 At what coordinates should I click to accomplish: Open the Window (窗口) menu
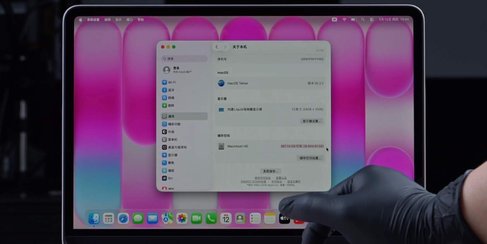click(x=129, y=19)
